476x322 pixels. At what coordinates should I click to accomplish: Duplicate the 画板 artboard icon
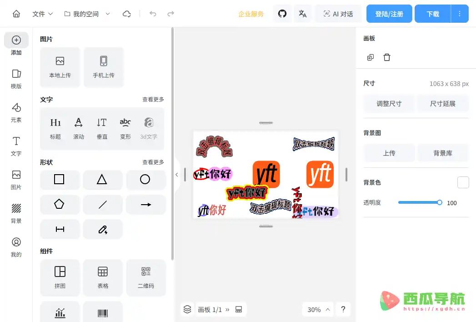(371, 57)
